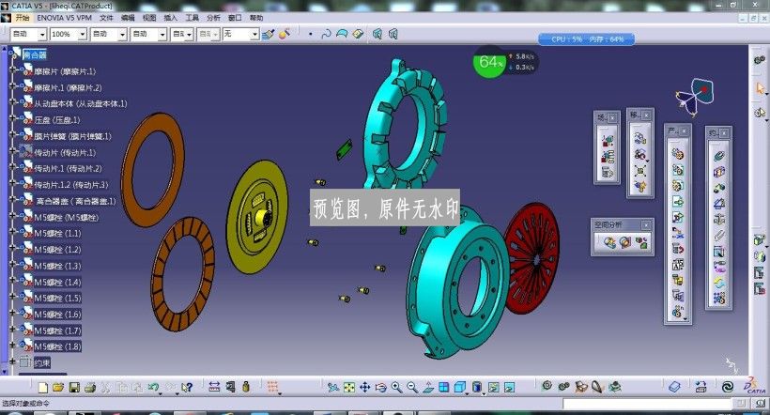Viewport: 770px width, 415px height.
Task: Select 传动片.1.2 (传动片.3) in tree
Action: (x=71, y=185)
